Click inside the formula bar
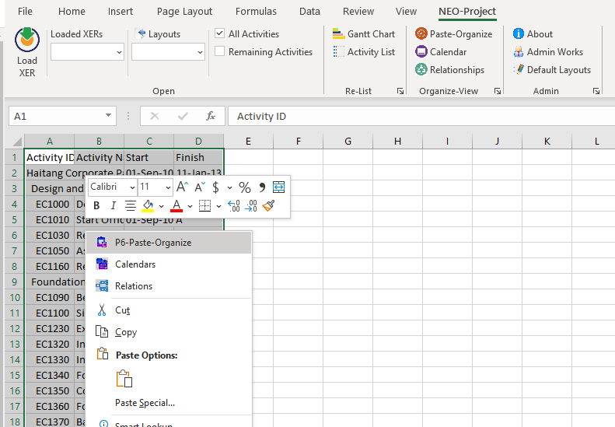This screenshot has height=427, width=615. (x=421, y=116)
